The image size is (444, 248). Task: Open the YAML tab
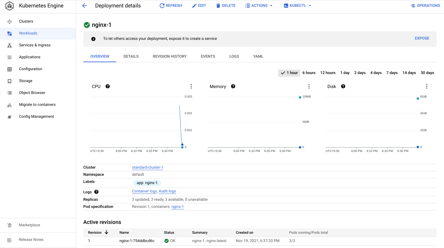point(258,56)
